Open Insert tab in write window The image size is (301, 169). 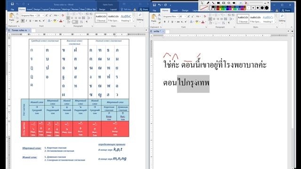click(x=175, y=10)
